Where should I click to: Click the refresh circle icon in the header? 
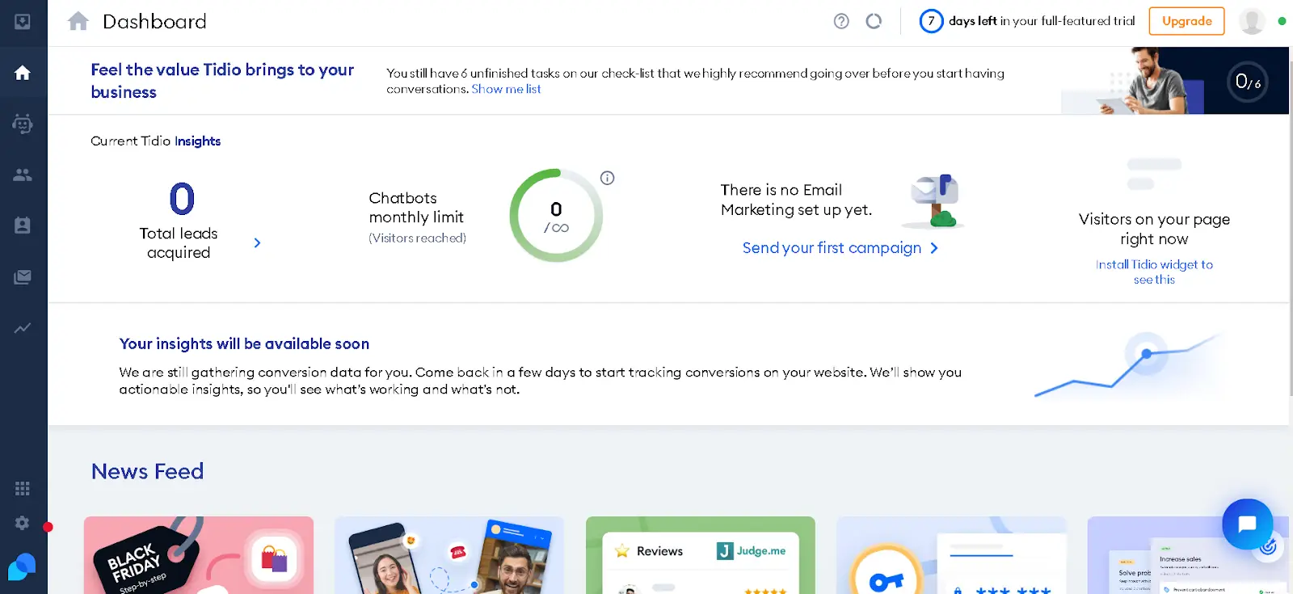pos(874,21)
